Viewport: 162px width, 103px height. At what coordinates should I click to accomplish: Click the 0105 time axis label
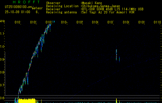click(80, 22)
